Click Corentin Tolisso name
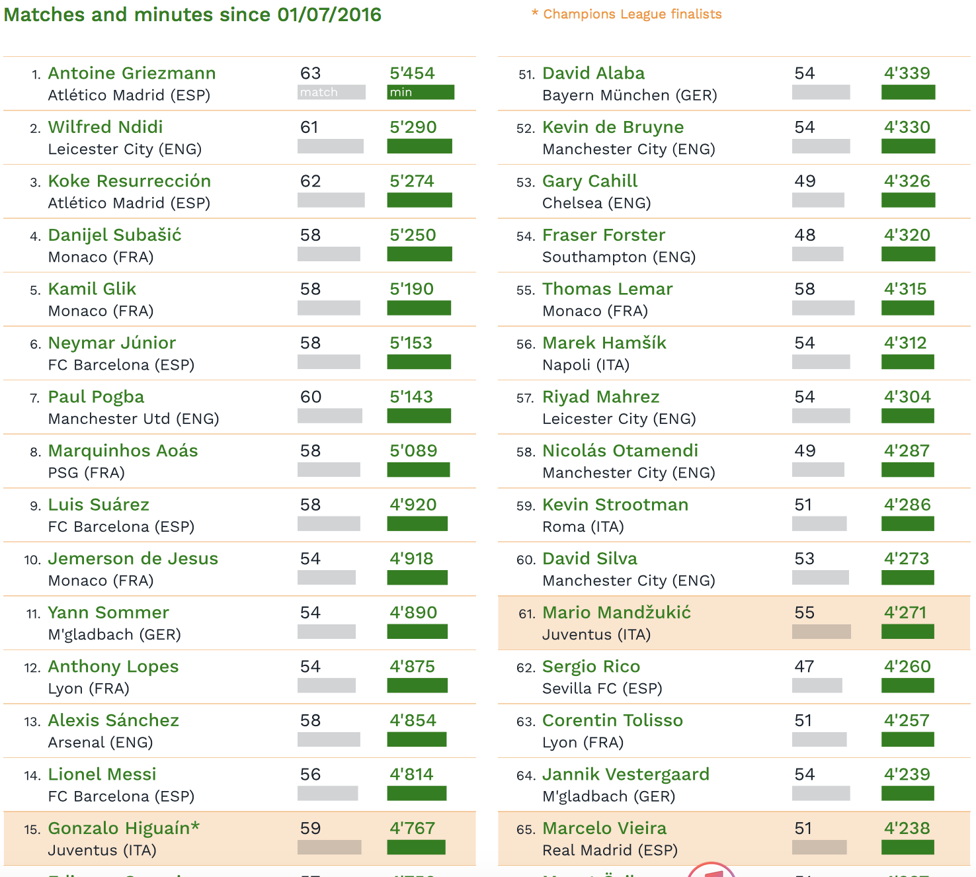976x877 pixels. click(x=612, y=720)
